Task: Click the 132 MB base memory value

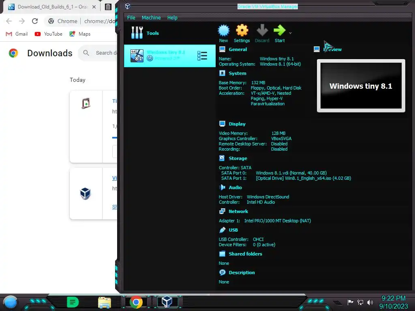Action: pos(258,83)
